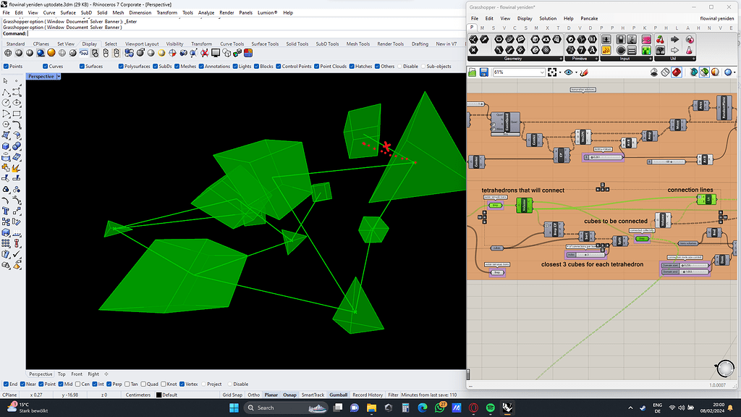Disable the End object snap
Viewport: 741px width, 417px height.
pyautogui.click(x=7, y=384)
